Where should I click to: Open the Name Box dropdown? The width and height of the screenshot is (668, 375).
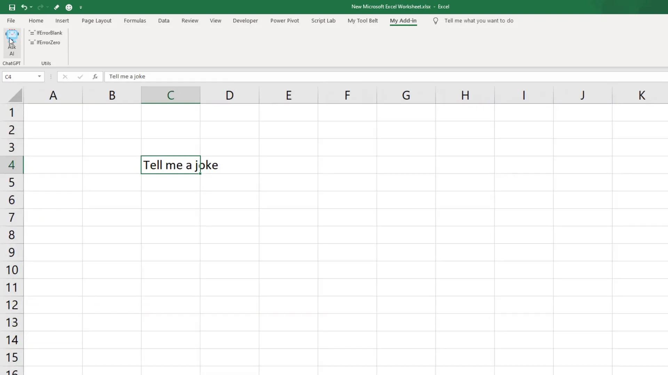point(39,76)
